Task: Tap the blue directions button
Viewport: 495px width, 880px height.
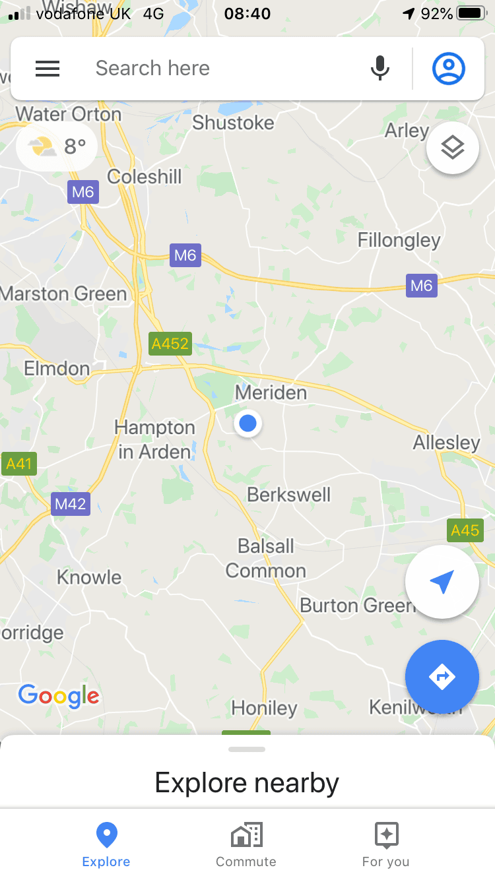Action: [x=442, y=676]
